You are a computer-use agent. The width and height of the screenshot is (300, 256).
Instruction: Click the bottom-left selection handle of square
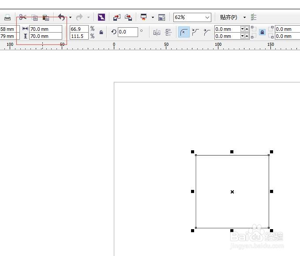pos(192,230)
